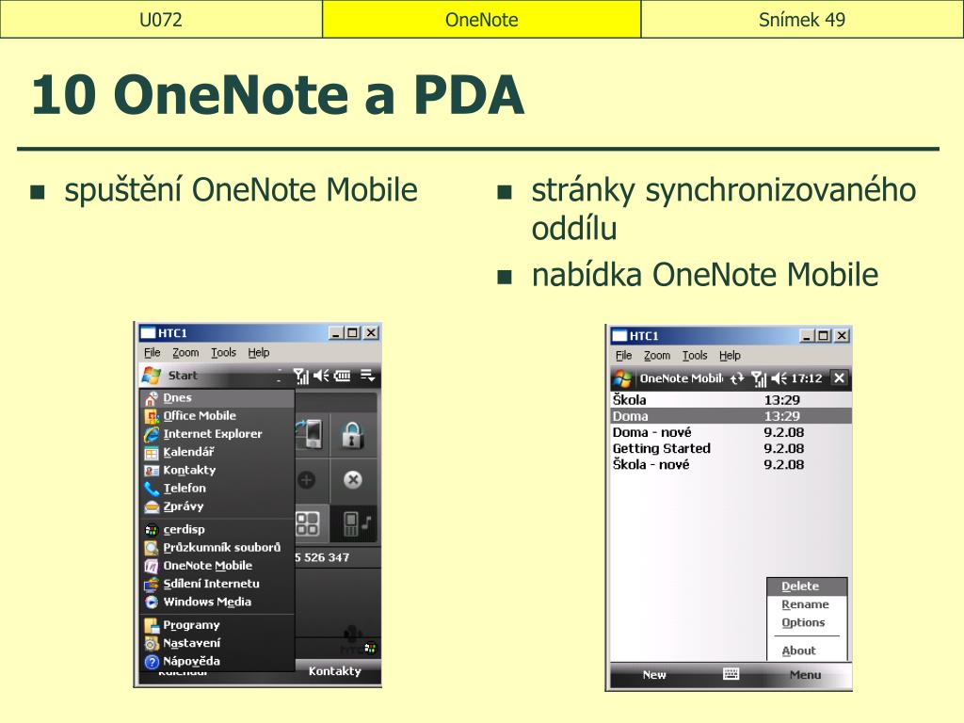Click the Windows flag in OneNote Mobile title bar

point(622,378)
